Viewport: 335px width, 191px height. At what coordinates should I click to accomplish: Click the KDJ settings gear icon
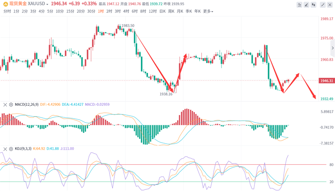tap(11, 149)
